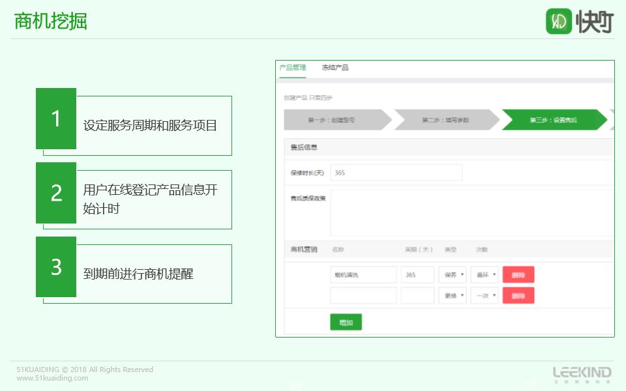Image resolution: width=626 pixels, height=391 pixels.
Task: Click the LEEKIND logo in footer
Action: coord(582,373)
